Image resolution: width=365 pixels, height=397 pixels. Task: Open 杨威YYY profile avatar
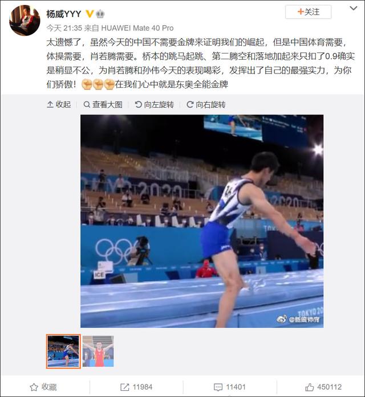point(25,21)
